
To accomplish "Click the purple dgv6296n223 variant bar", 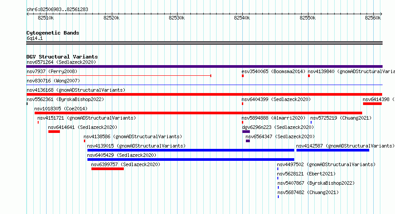I will pos(246,132).
